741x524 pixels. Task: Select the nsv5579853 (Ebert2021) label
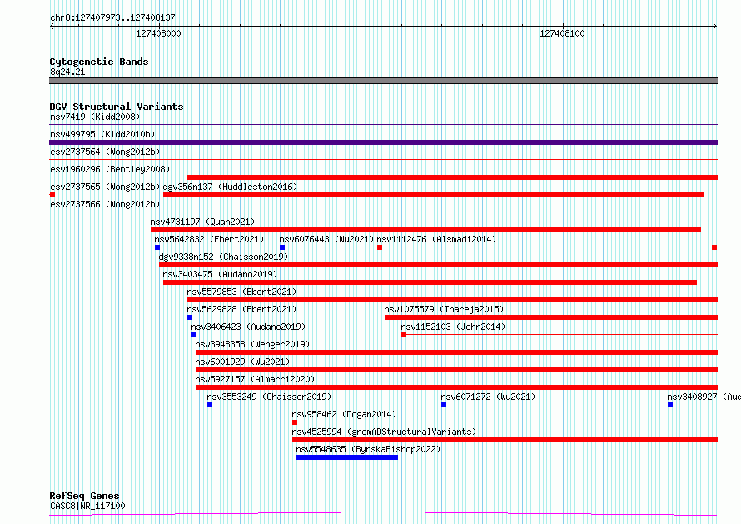[241, 292]
